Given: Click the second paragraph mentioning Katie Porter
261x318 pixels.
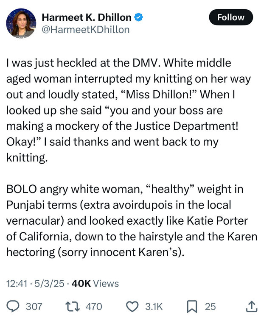Looking at the screenshot, I should coord(127,220).
